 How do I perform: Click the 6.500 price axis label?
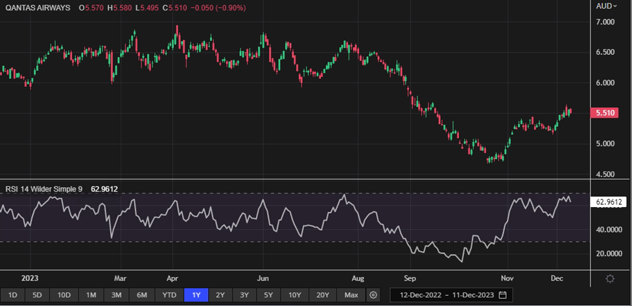point(605,52)
